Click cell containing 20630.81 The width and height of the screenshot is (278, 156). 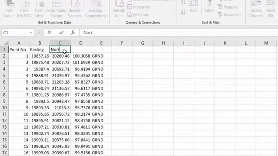(60, 127)
